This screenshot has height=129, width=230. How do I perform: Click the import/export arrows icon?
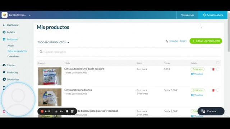[x=167, y=41]
